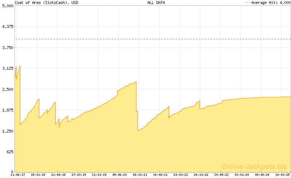Click the 2,500 y-axis label
Screen dimensions: 291x178
(x=8, y=89)
